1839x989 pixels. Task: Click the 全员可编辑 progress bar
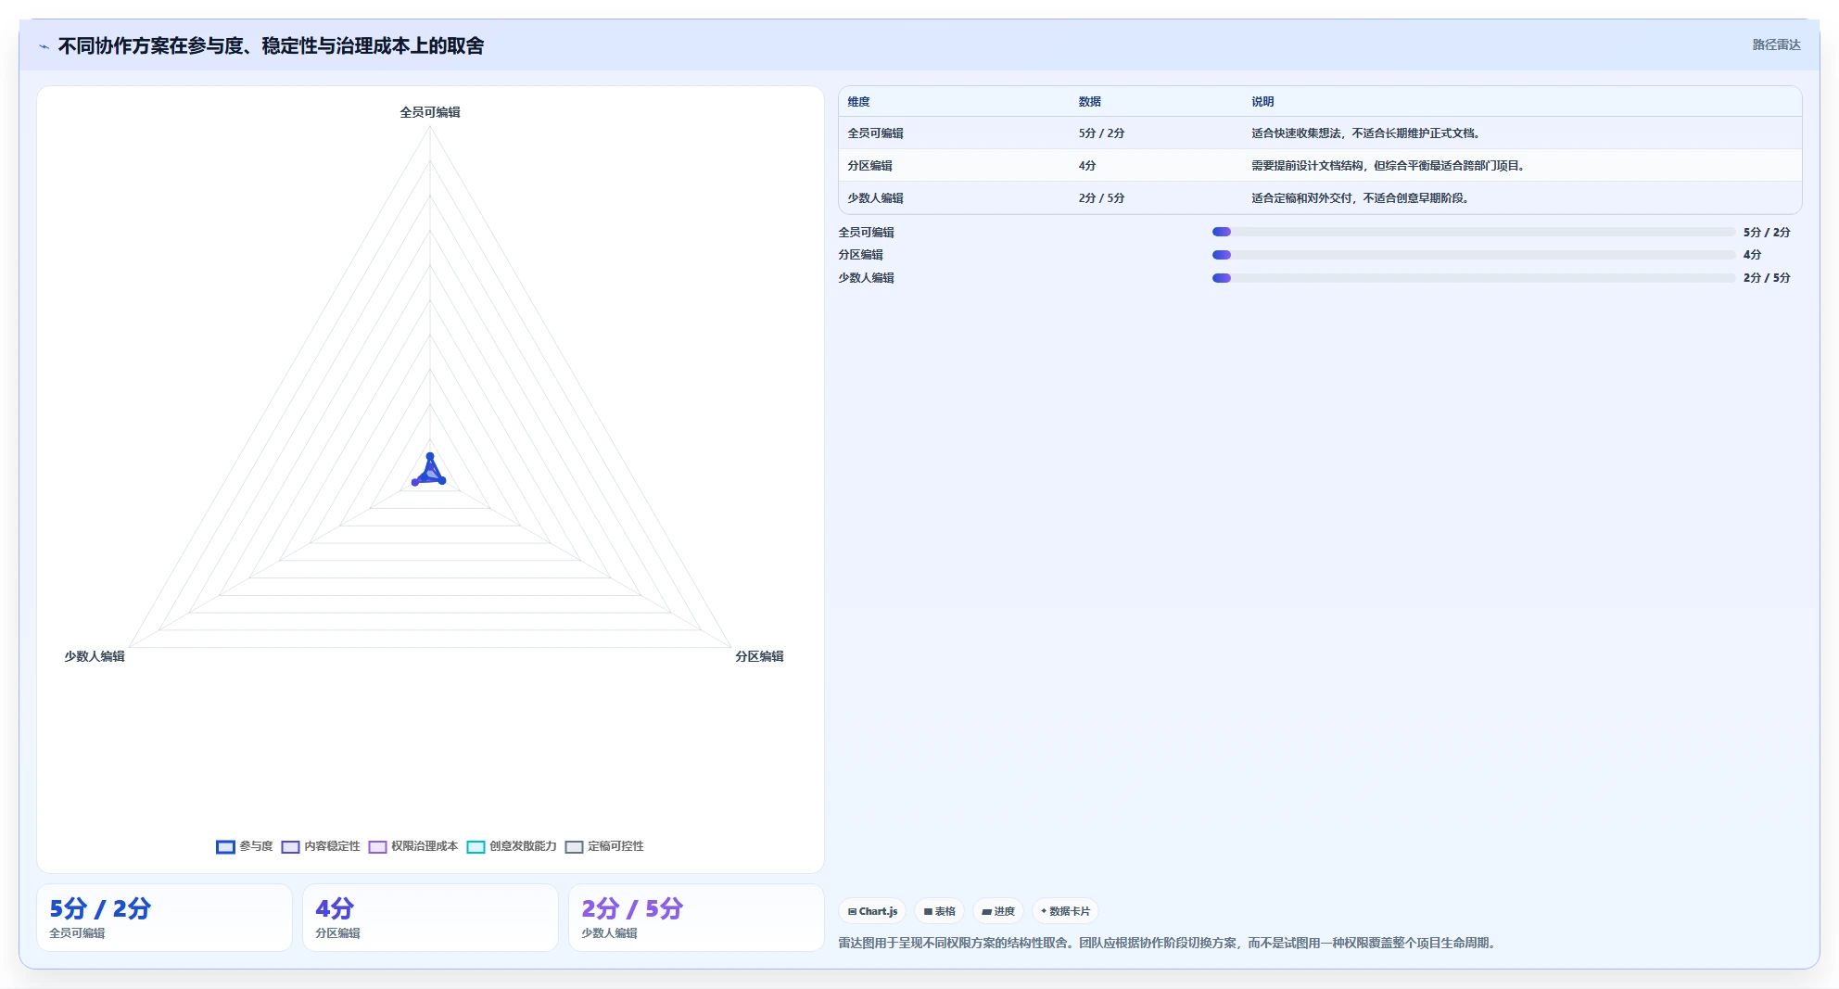click(x=1474, y=232)
